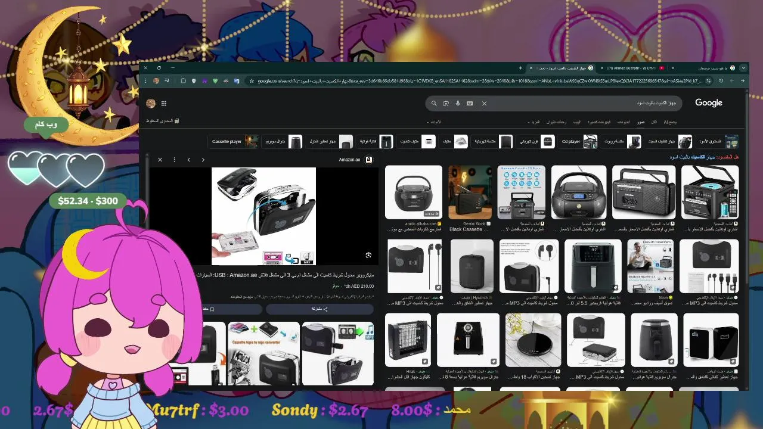Open the Cassette to mp3 converter related thumbnail
Screen dimensions: 763x429
(263, 353)
